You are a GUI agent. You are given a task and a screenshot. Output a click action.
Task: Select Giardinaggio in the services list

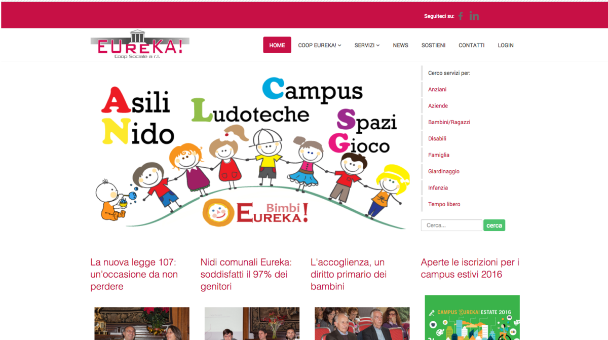[x=444, y=171]
